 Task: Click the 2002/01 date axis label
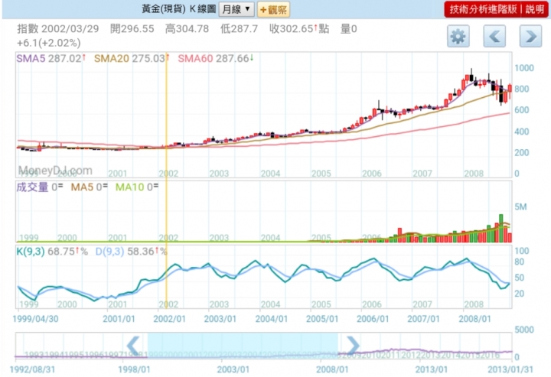(x=169, y=319)
